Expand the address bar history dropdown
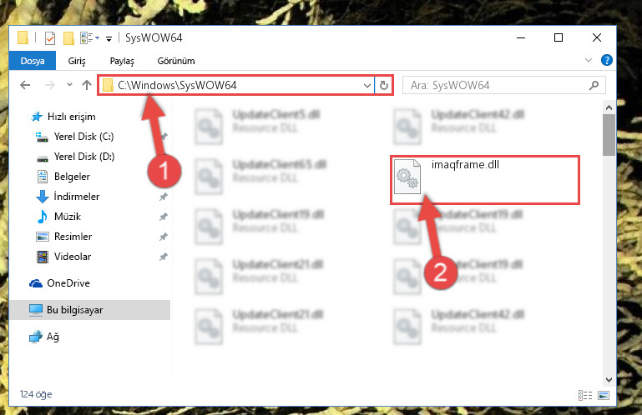This screenshot has width=642, height=415. 366,86
